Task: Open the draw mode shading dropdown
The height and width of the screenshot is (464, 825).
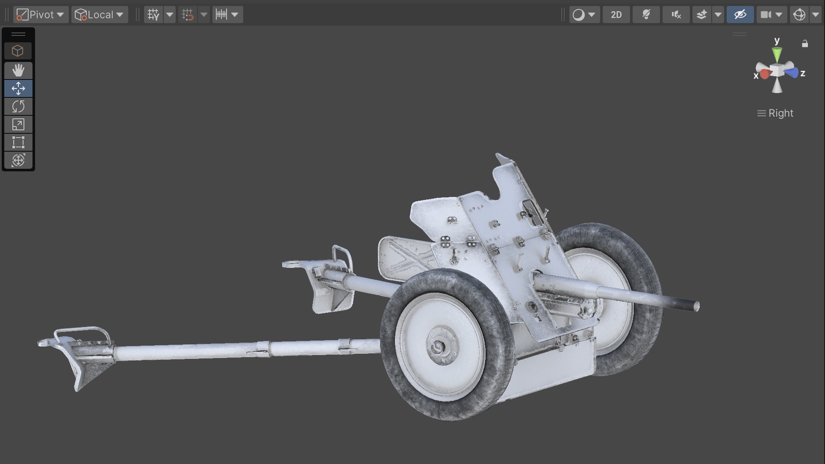Action: tap(584, 15)
